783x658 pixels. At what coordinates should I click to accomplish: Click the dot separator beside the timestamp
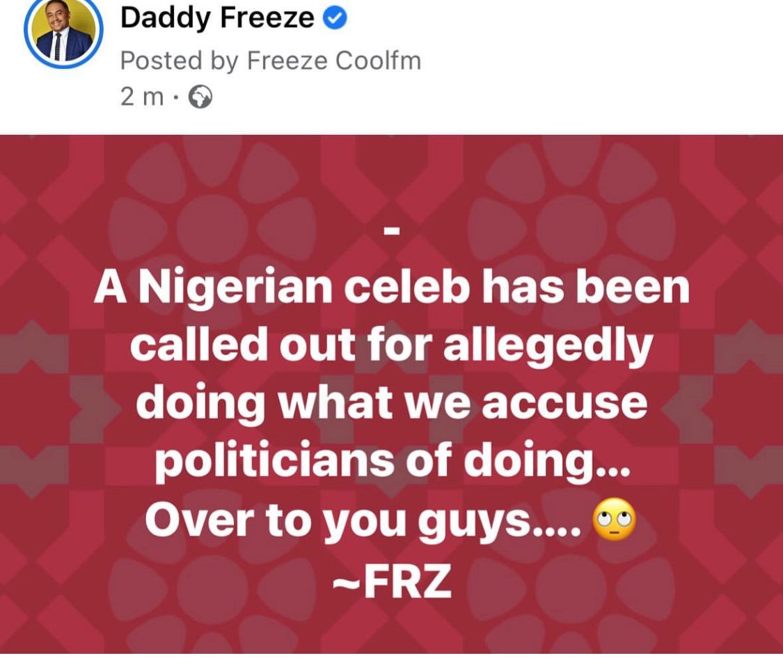point(175,98)
